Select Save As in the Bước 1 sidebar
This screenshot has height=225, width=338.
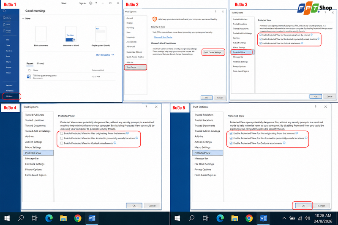pos(9,51)
